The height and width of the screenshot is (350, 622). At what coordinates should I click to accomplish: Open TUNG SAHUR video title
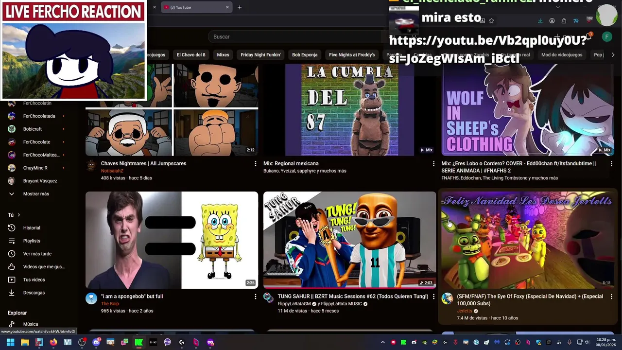[x=353, y=297]
